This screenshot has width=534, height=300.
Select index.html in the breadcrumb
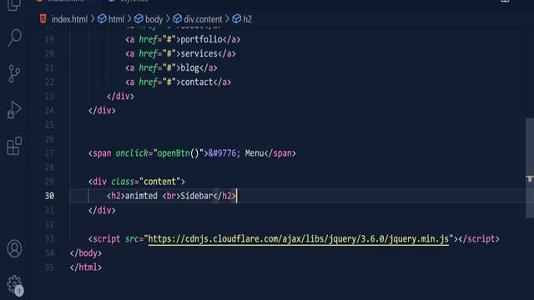click(x=69, y=19)
